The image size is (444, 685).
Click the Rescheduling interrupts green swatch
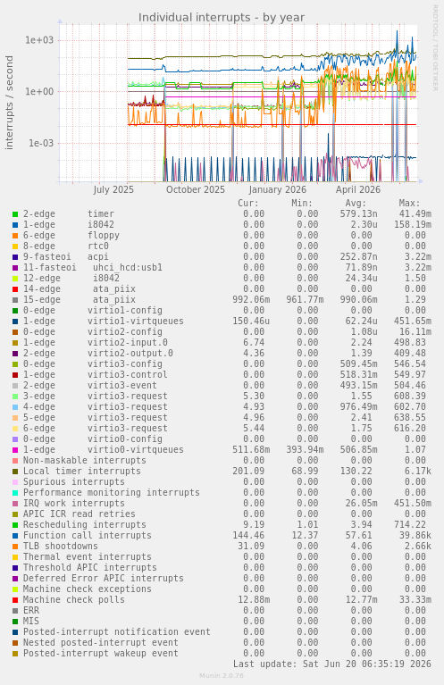tap(15, 525)
